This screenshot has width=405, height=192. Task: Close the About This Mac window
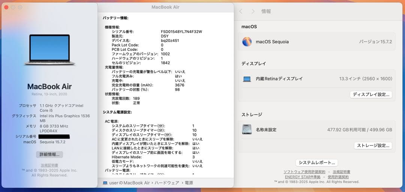point(6,7)
